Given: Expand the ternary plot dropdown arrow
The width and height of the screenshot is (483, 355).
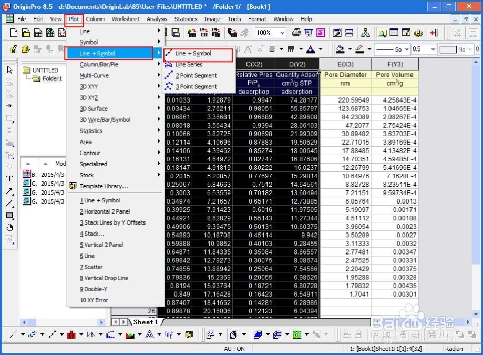Looking at the screenshot, I should tap(159, 334).
